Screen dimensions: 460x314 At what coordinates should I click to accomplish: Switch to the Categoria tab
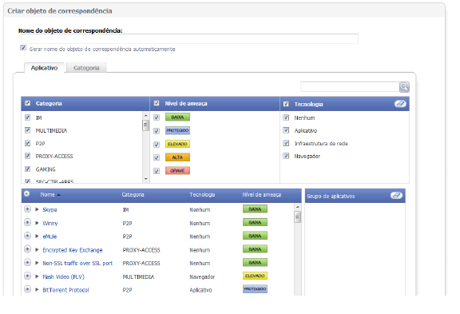(x=86, y=68)
